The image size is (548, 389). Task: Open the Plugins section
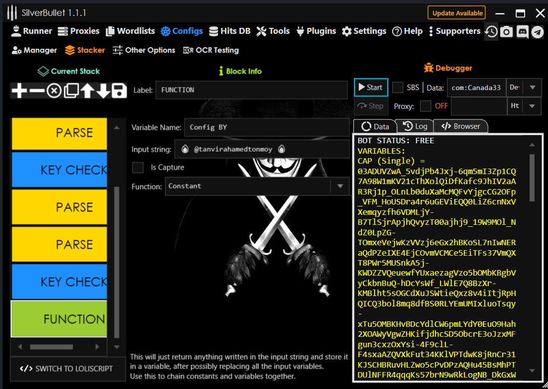point(316,31)
